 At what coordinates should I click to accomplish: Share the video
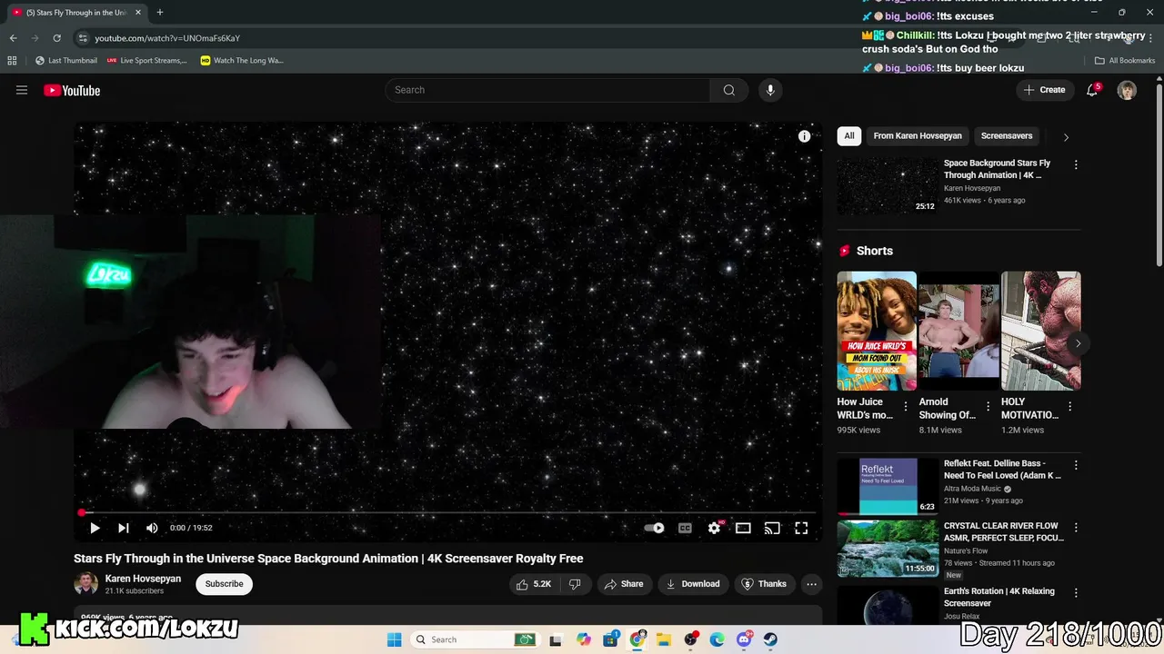click(x=624, y=584)
